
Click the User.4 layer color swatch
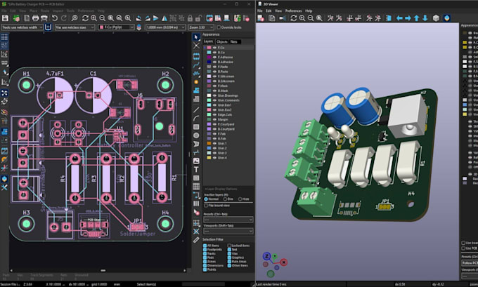tap(209, 158)
